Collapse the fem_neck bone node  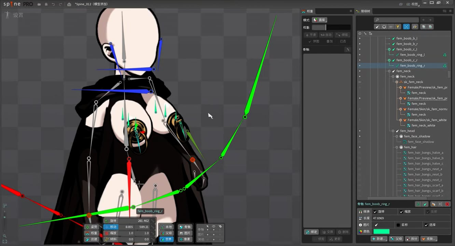[389, 71]
